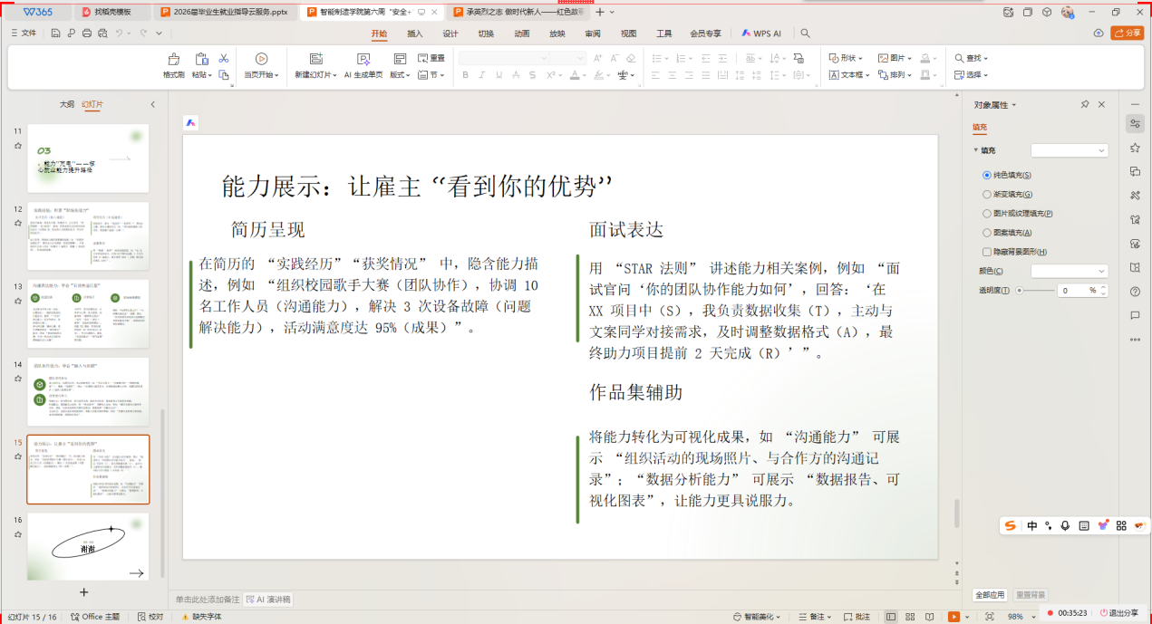1152x624 pixels.
Task: Open the 颜色 color dropdown
Action: click(1069, 271)
